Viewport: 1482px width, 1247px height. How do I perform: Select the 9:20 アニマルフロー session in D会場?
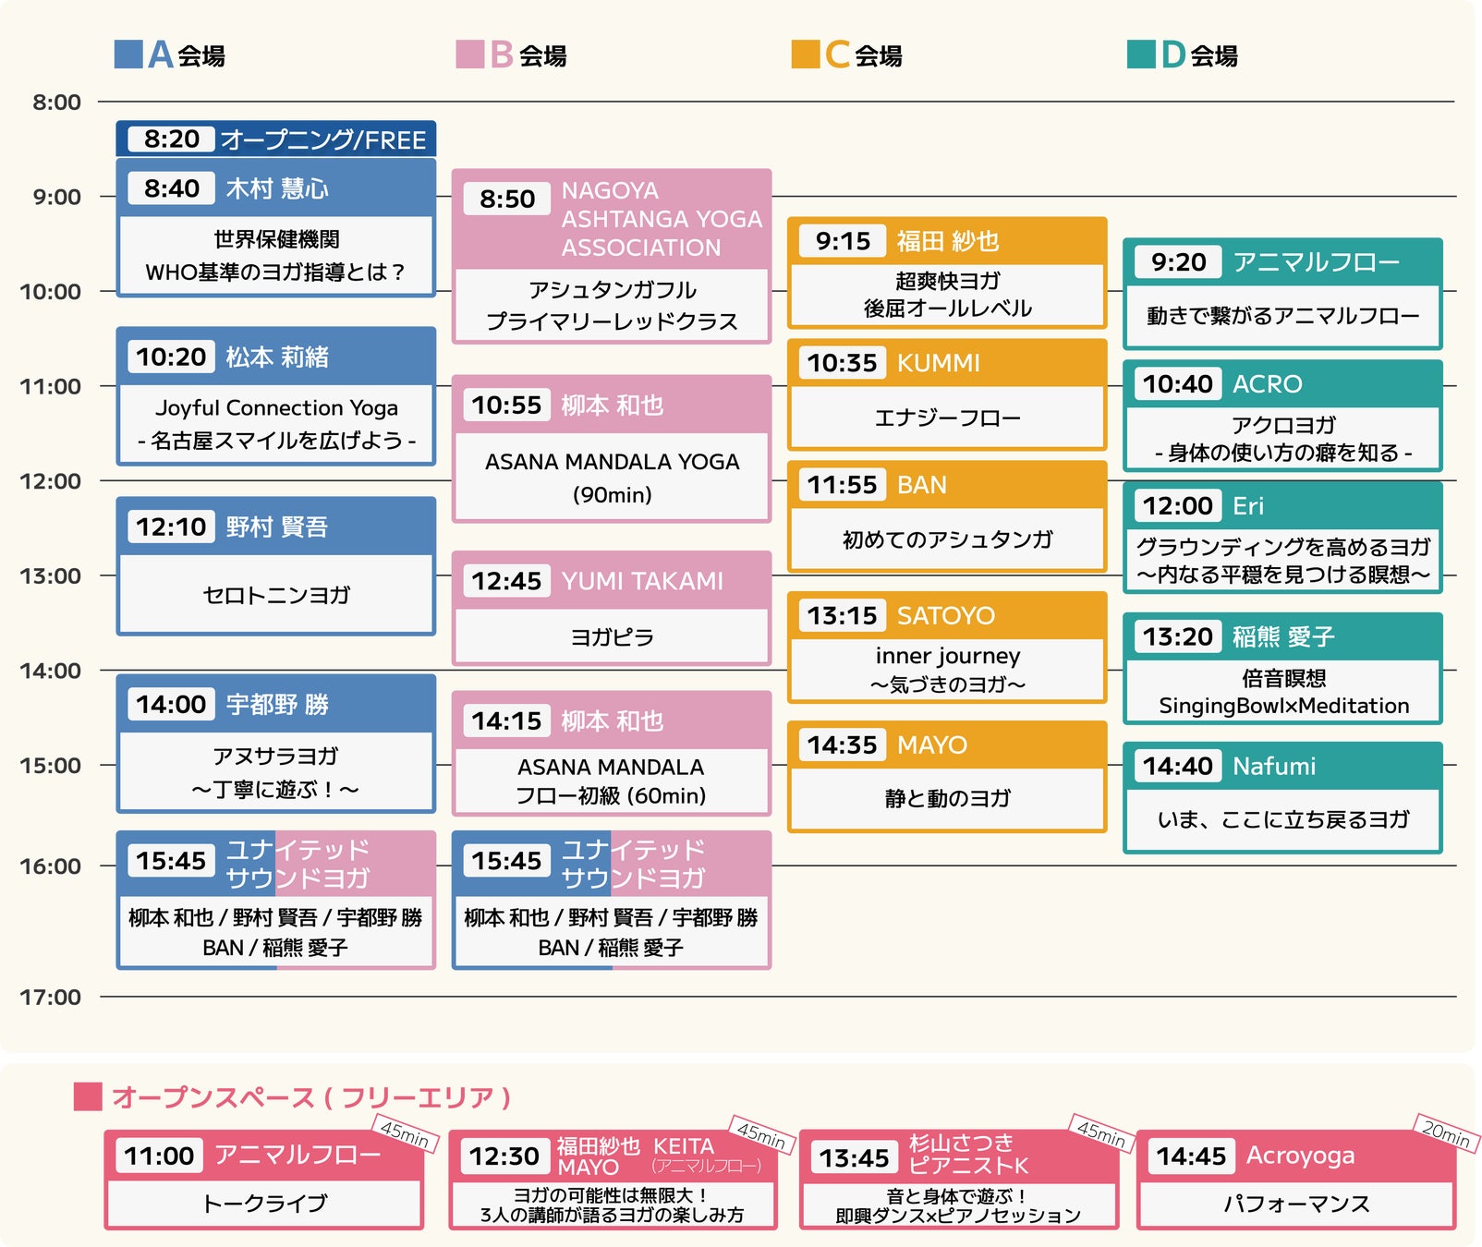coord(1282,294)
